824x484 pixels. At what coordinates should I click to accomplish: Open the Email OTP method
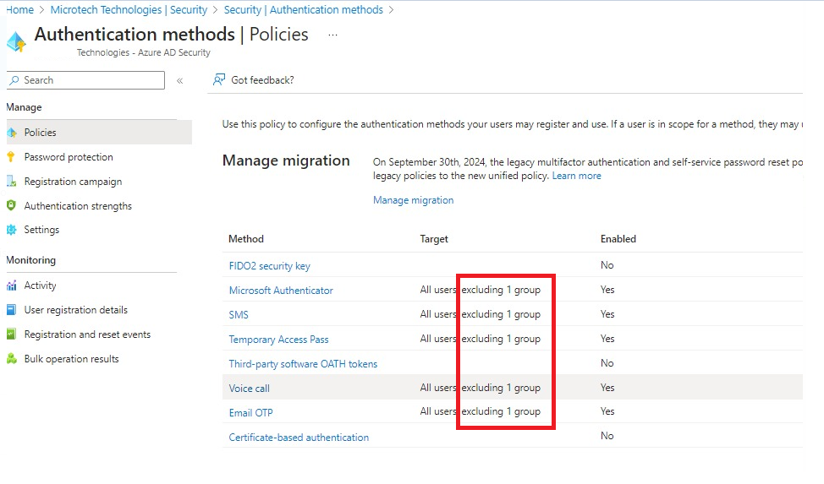(x=250, y=412)
